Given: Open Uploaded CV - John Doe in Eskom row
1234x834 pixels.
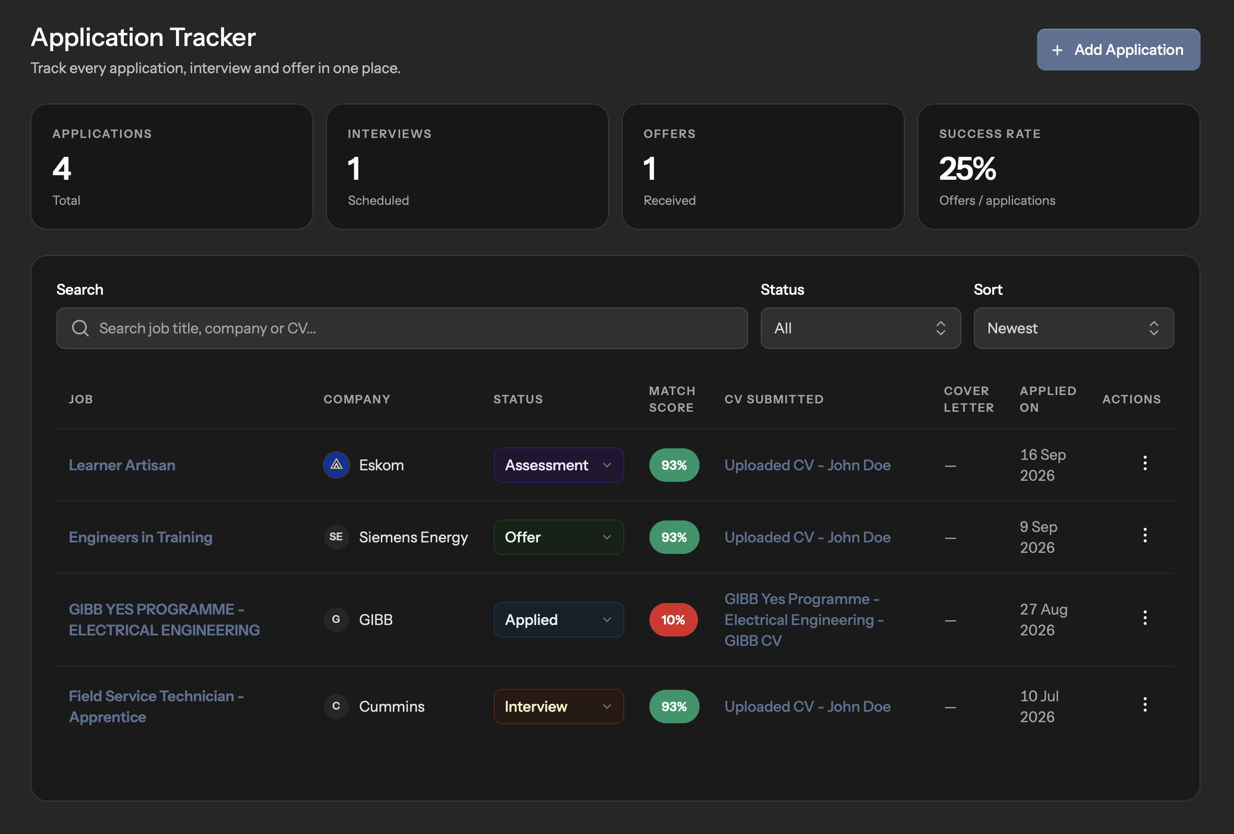Looking at the screenshot, I should tap(808, 465).
